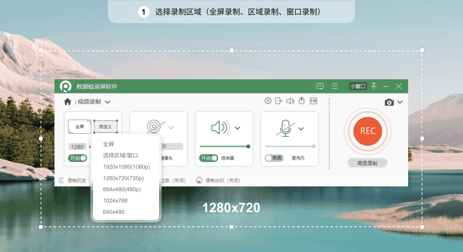Toggle the screen recording 开启 switch
The width and height of the screenshot is (463, 252).
click(x=77, y=158)
